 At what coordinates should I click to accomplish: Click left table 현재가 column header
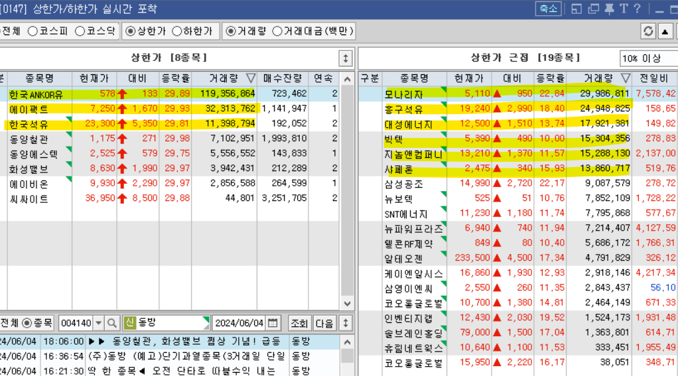pyautogui.click(x=94, y=78)
